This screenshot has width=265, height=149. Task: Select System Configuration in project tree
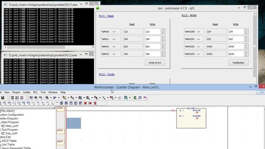(x=12, y=115)
